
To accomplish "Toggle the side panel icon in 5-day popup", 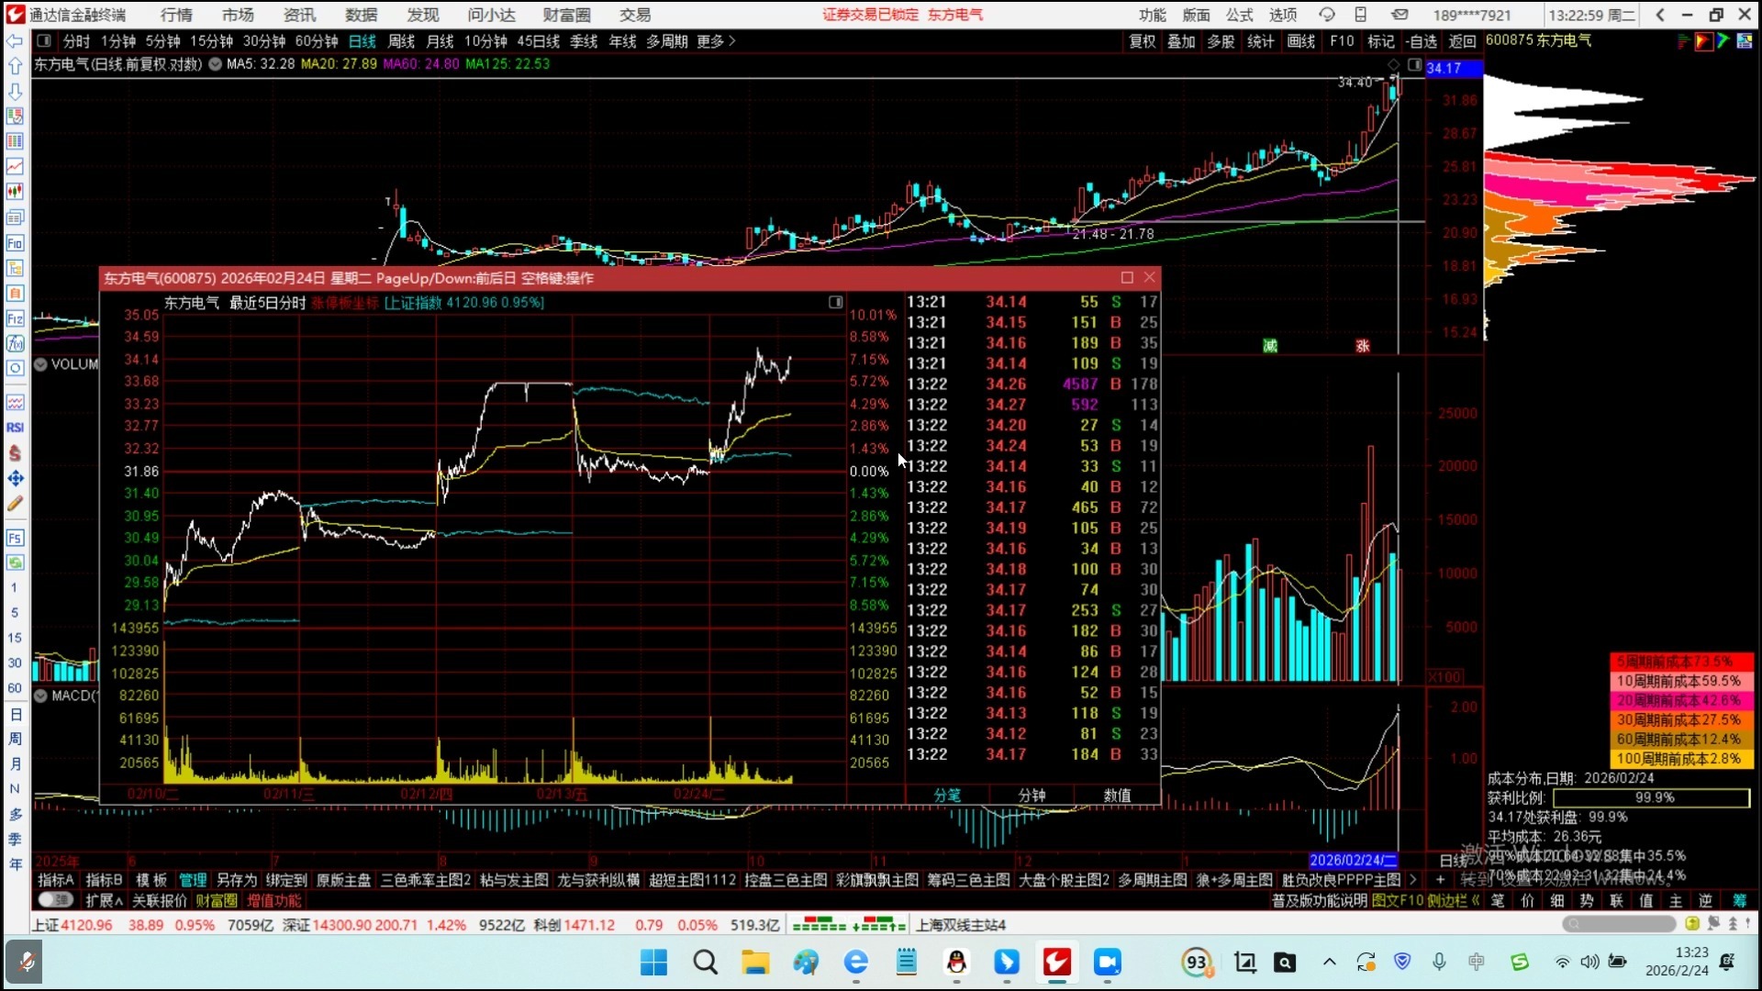I will pyautogui.click(x=835, y=302).
